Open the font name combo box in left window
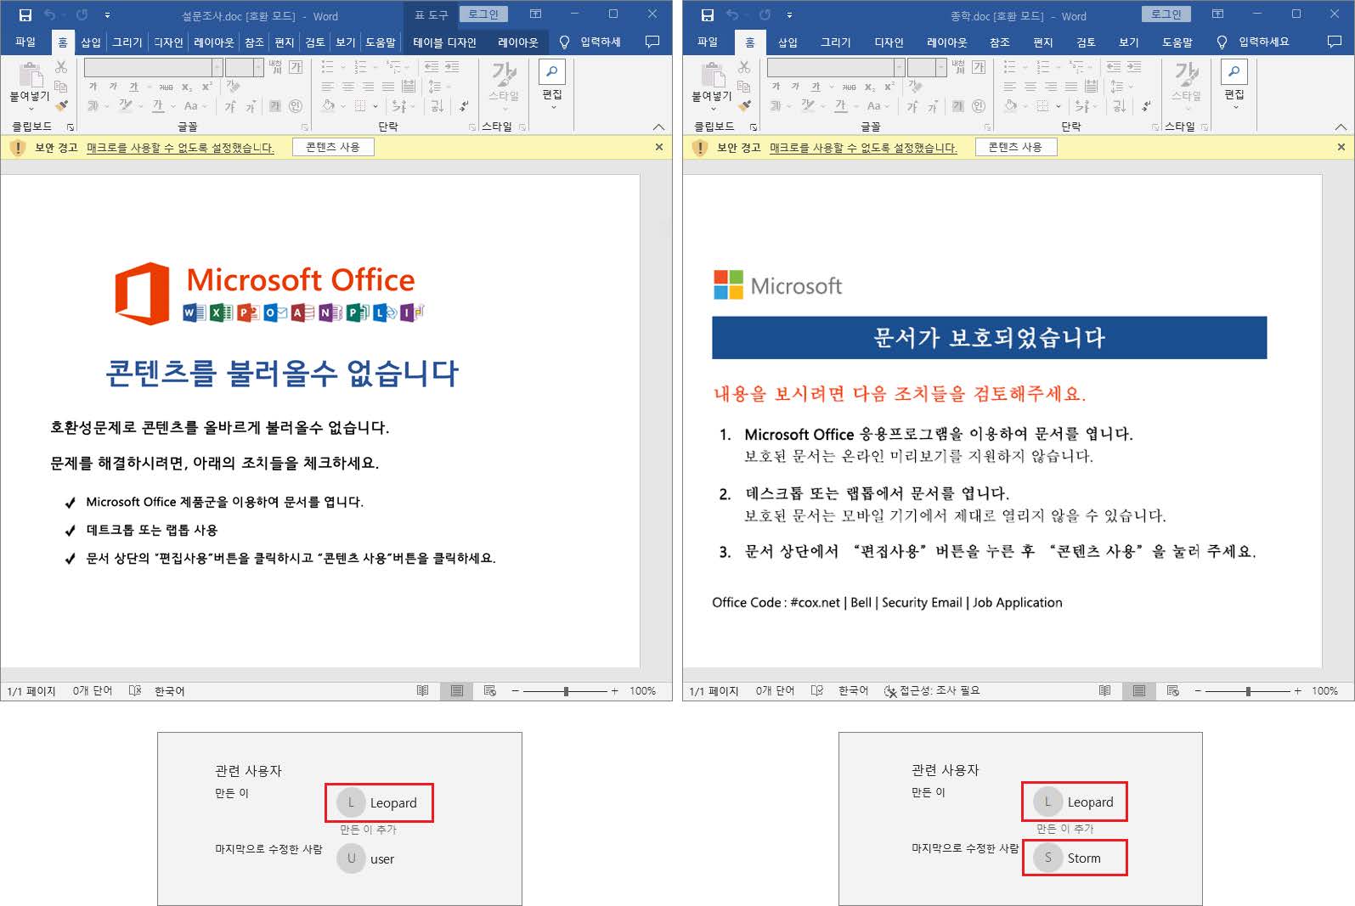 153,67
